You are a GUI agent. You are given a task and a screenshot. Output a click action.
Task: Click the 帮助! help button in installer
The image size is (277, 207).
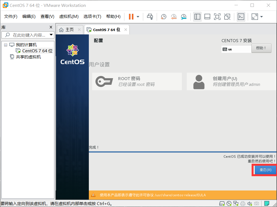(261, 48)
